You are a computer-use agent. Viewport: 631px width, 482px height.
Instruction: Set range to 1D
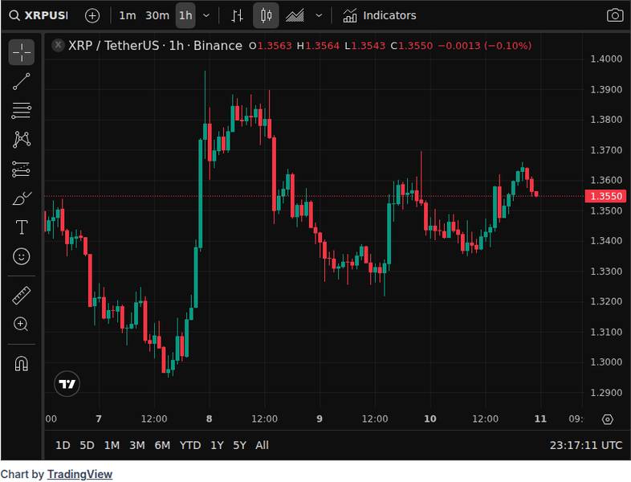pyautogui.click(x=63, y=445)
